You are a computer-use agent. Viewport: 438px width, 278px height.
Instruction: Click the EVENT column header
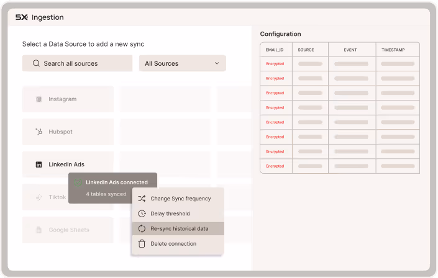(350, 50)
